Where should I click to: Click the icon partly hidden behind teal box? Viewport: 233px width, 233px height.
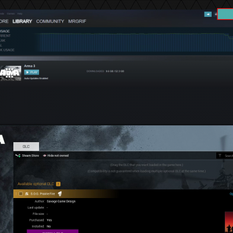(216, 14)
